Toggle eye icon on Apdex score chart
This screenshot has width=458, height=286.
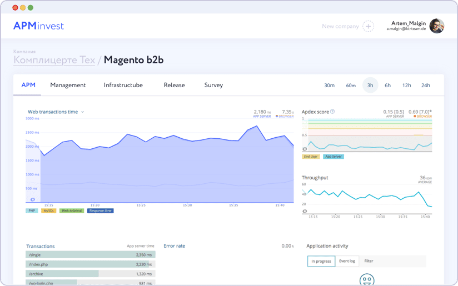point(305,149)
